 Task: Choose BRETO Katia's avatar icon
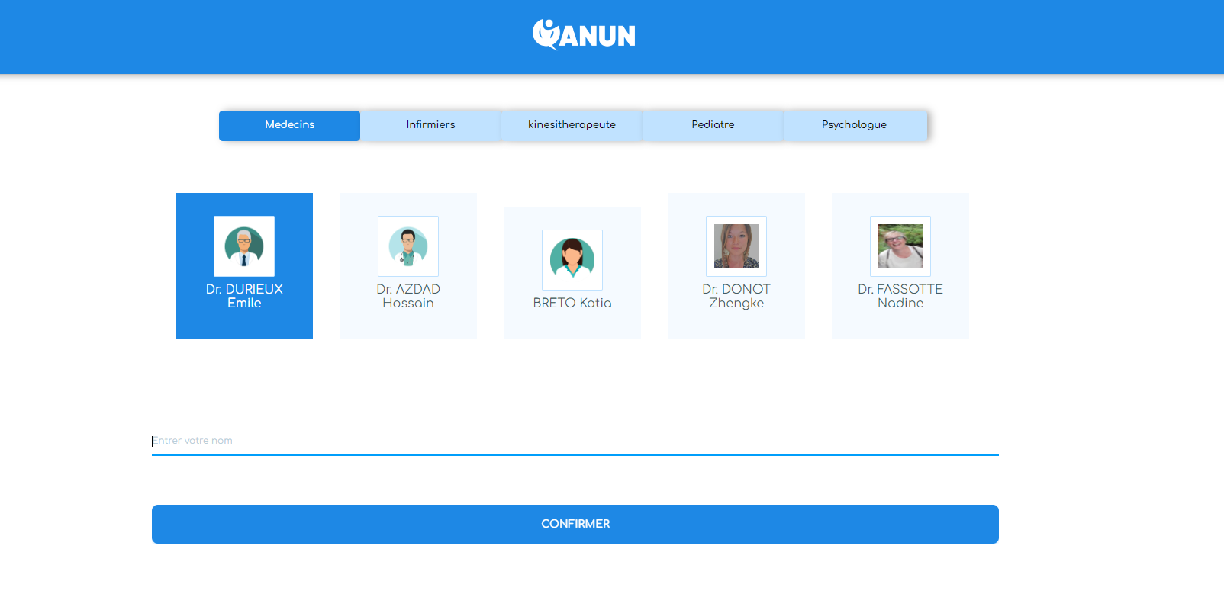click(572, 260)
